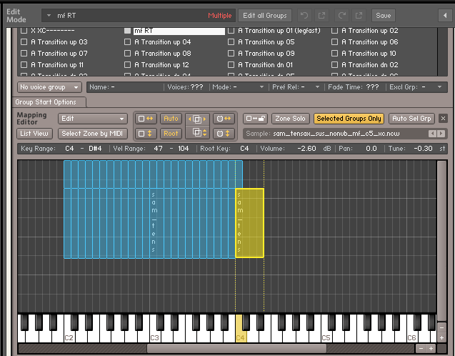Check A Transition up 07 checkbox
Screen dimensions: 455x356
point(24,53)
